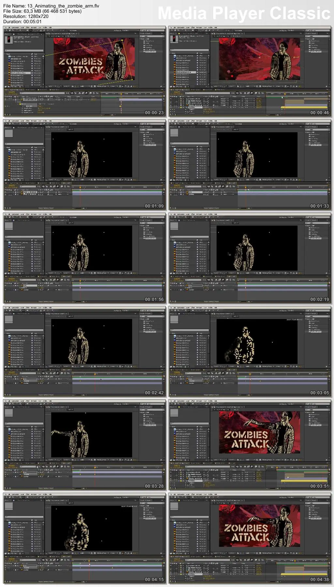The height and width of the screenshot is (587, 334).
Task: View the frame thumbnail stamped 00:01:56
Action: tap(84, 258)
